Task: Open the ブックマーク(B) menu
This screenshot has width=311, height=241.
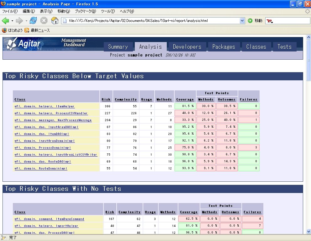Action: pos(85,11)
